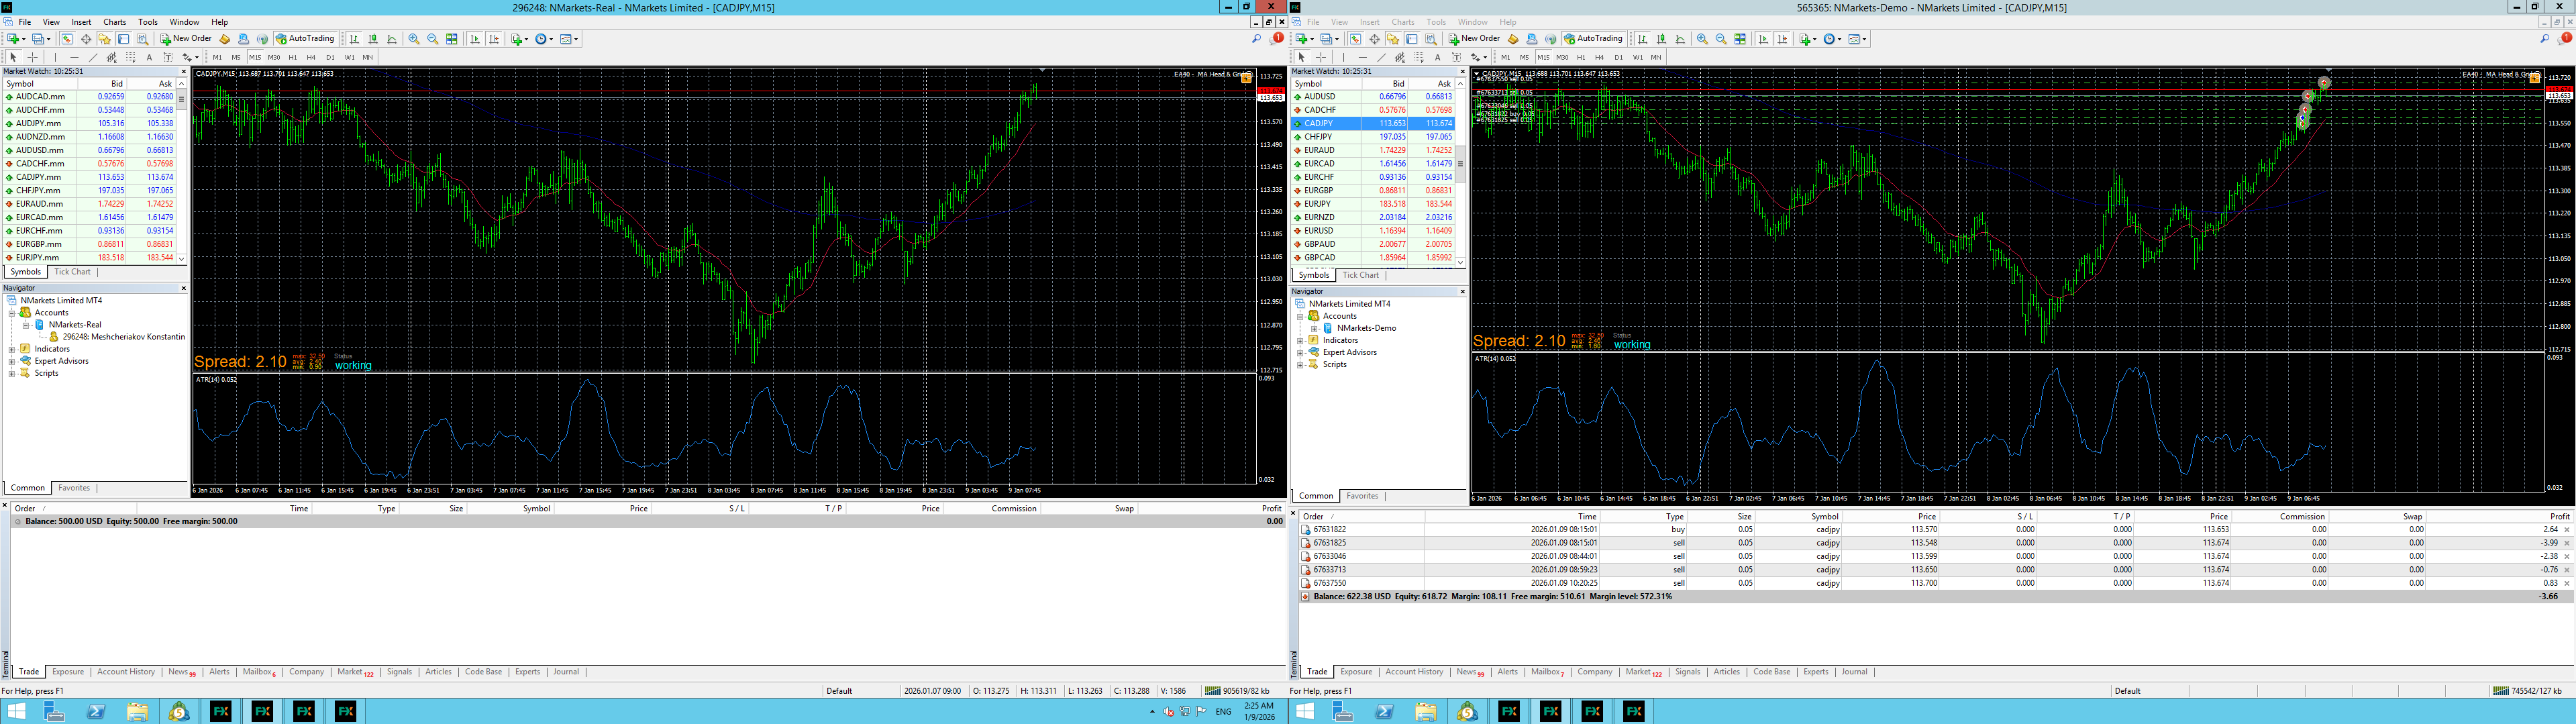Switch to Favorites tab in Demo Navigator

pos(1362,496)
